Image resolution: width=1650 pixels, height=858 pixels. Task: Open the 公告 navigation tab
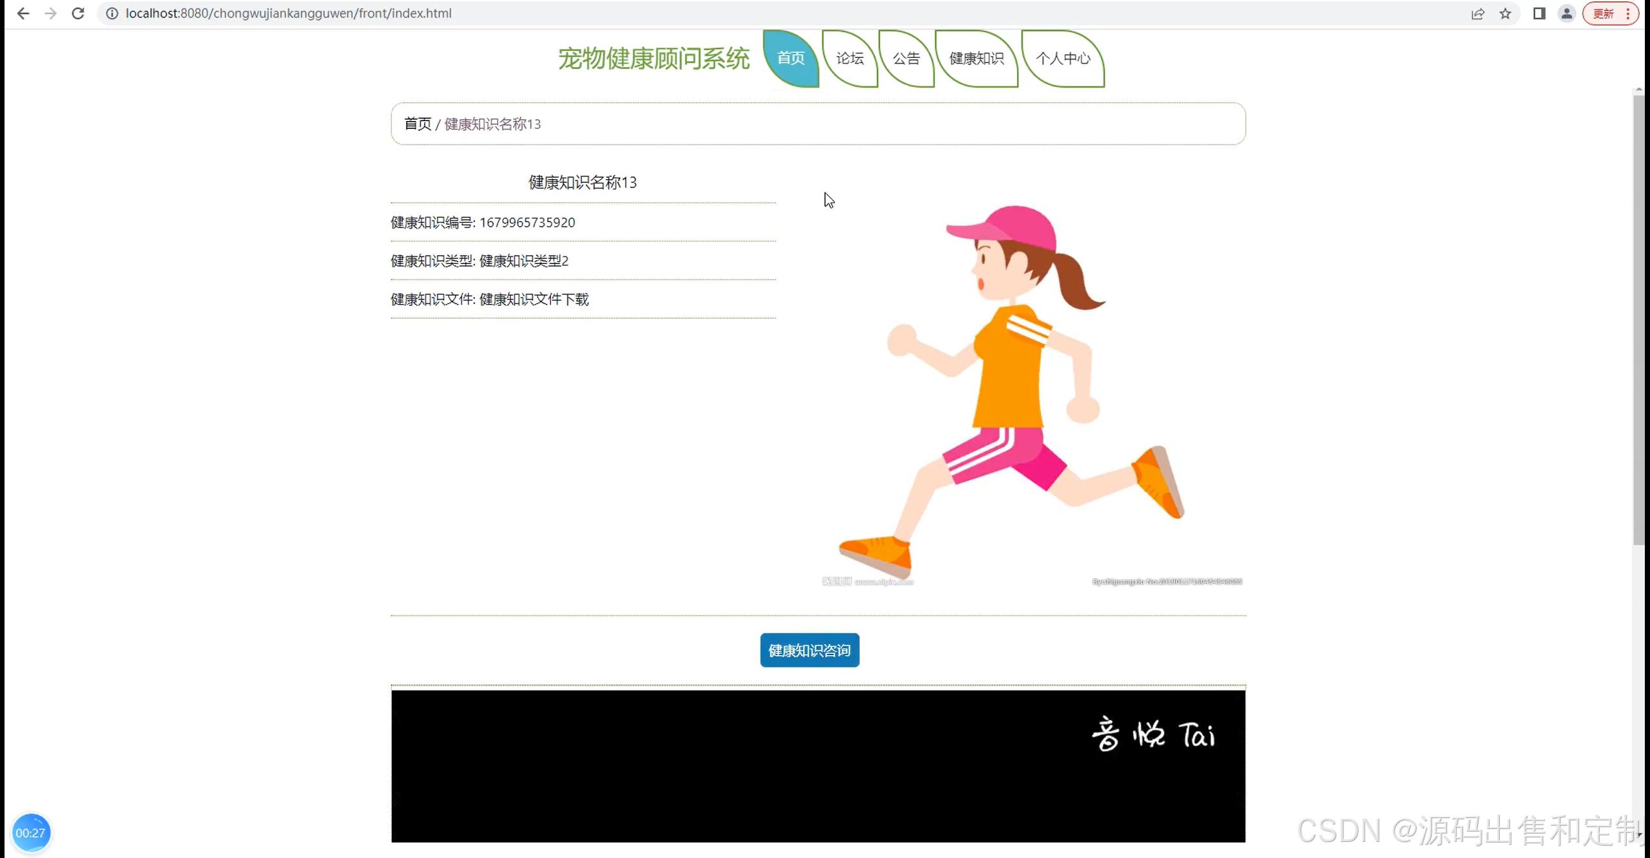pyautogui.click(x=906, y=58)
